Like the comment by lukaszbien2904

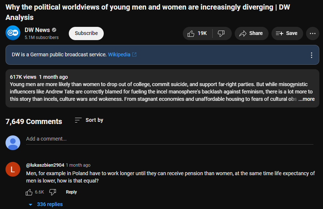pyautogui.click(x=29, y=192)
